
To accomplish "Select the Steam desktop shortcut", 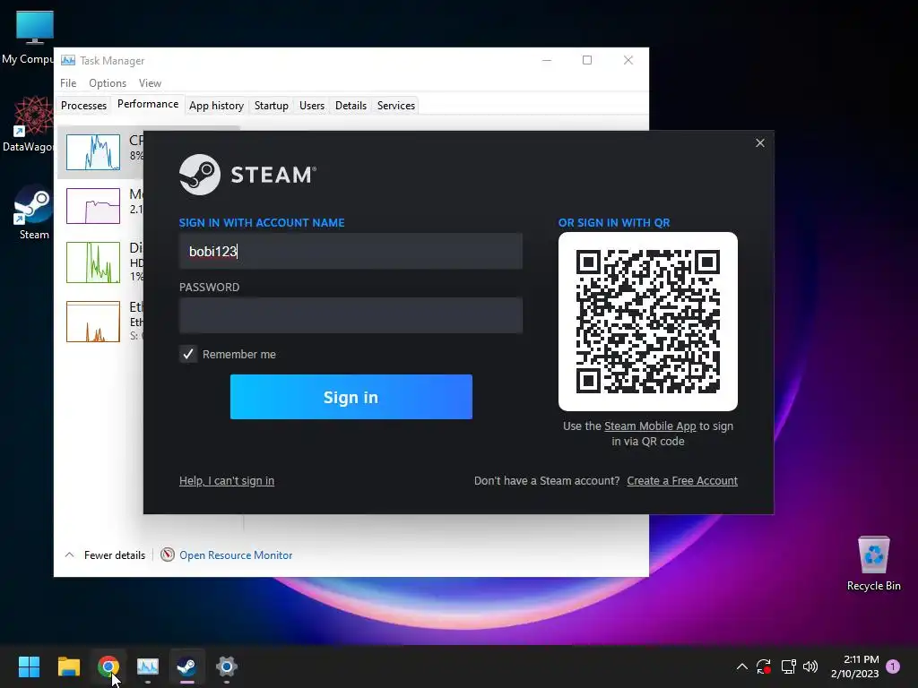I will 33,212.
